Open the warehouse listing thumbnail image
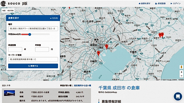This screenshot has width=184, height=103. pos(9,93)
